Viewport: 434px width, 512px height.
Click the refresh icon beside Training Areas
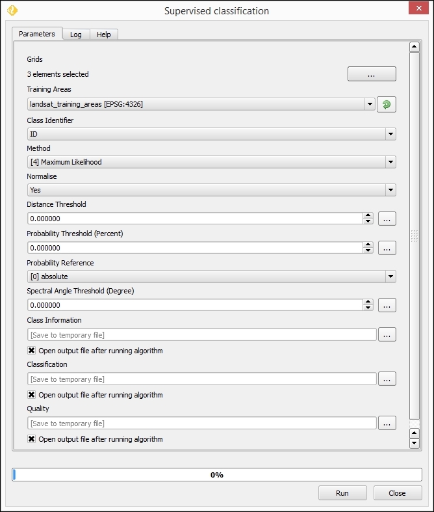click(x=387, y=104)
